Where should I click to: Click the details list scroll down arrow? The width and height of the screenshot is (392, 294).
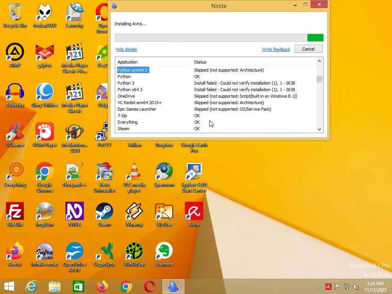point(319,129)
